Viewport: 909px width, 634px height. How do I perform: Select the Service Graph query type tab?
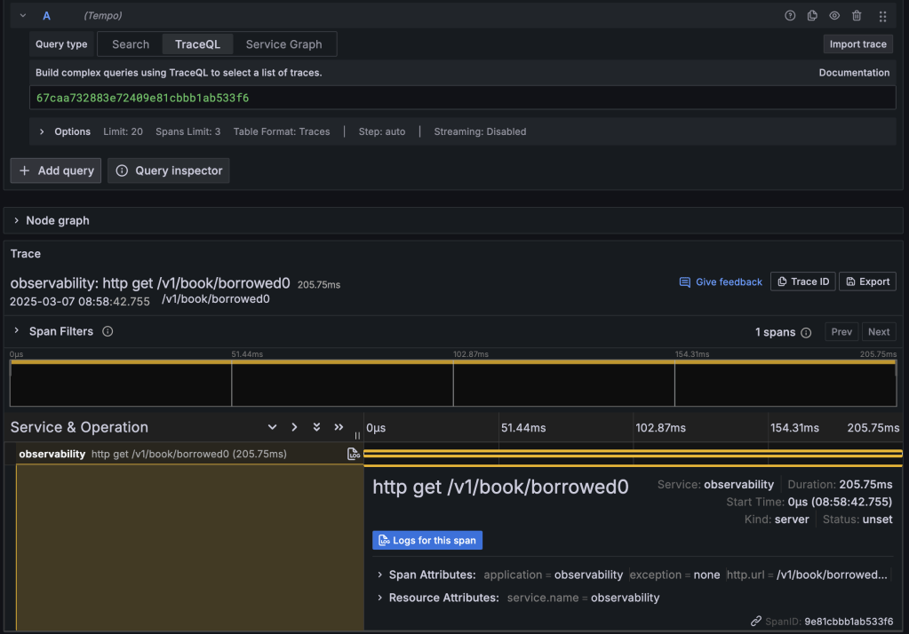(x=283, y=44)
